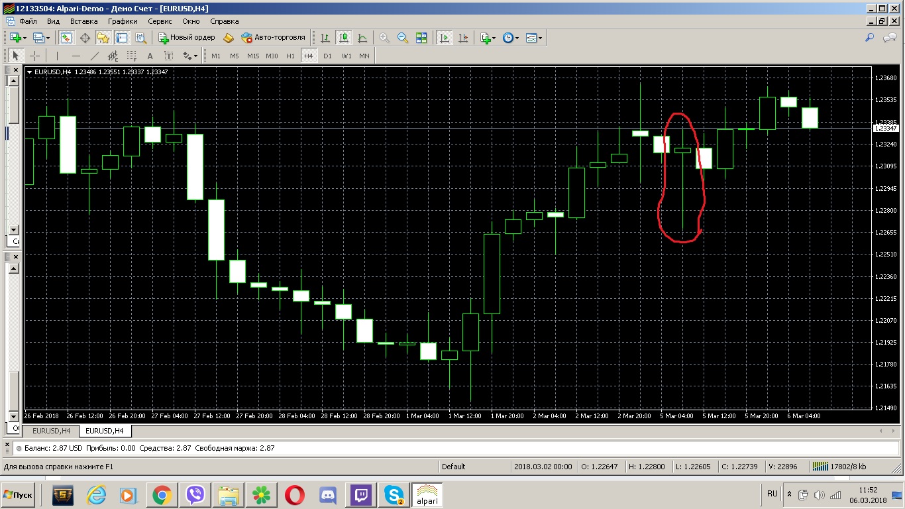This screenshot has height=509, width=905.
Task: Select the Text tool (A icon)
Action: click(150, 56)
